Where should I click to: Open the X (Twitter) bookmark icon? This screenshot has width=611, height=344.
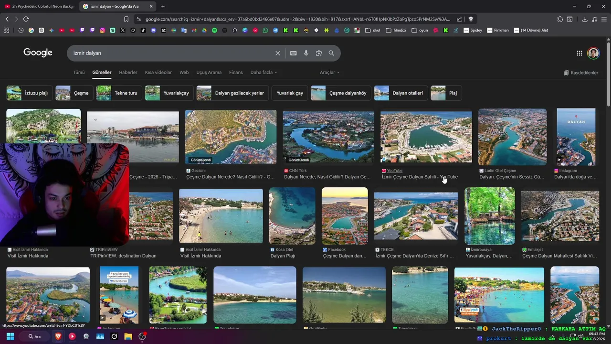pos(123,30)
